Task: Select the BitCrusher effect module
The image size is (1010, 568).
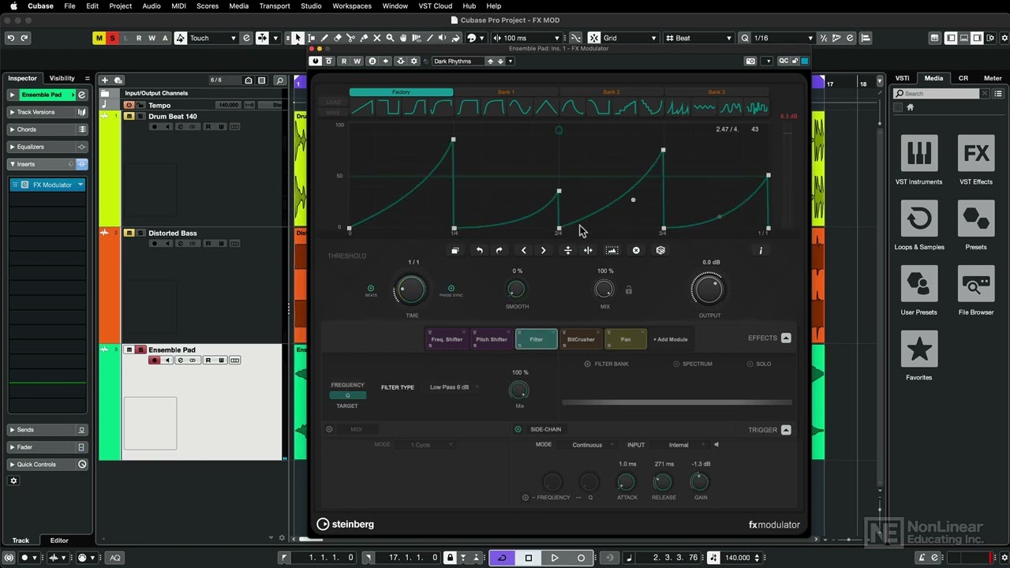Action: click(x=581, y=339)
